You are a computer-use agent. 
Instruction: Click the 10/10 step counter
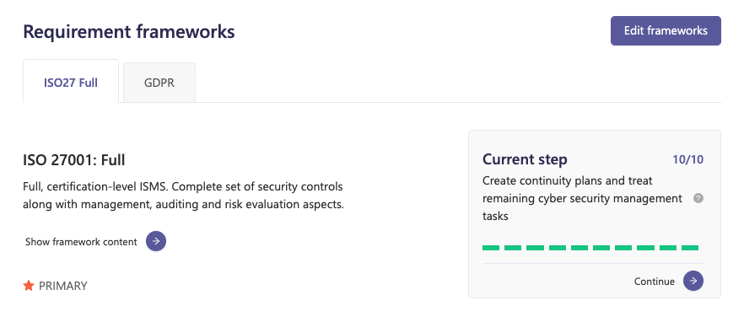(x=688, y=159)
